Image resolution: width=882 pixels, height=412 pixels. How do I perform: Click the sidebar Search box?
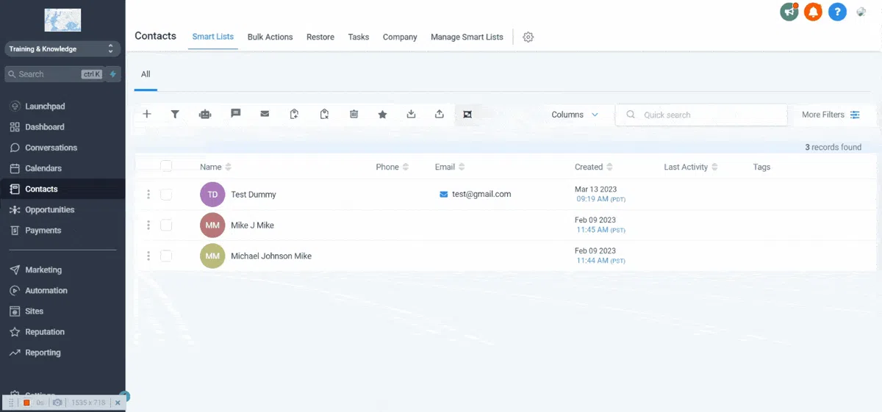click(54, 74)
